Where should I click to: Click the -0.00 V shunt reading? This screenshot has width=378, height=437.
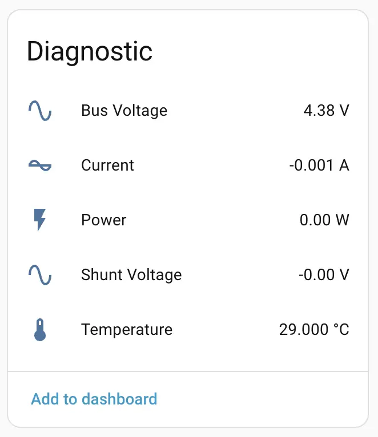[323, 275]
